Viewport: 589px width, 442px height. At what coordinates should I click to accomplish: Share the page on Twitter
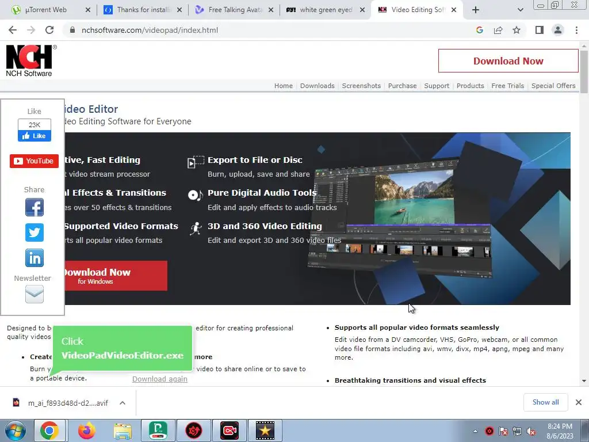34,233
